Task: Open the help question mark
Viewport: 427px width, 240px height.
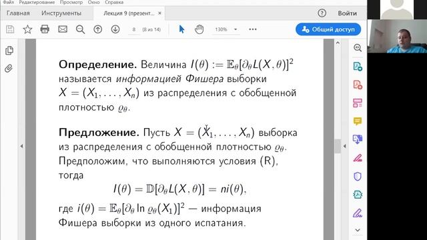Action: pos(322,13)
